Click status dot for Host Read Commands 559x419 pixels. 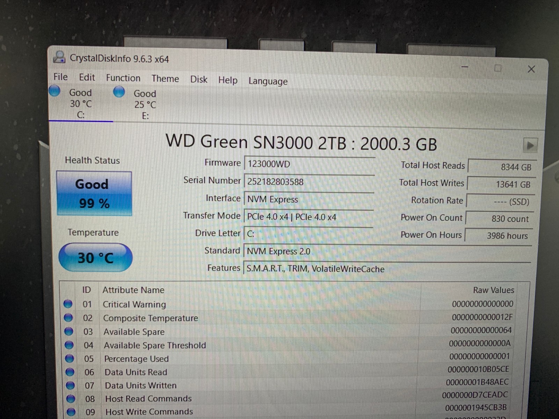click(71, 399)
